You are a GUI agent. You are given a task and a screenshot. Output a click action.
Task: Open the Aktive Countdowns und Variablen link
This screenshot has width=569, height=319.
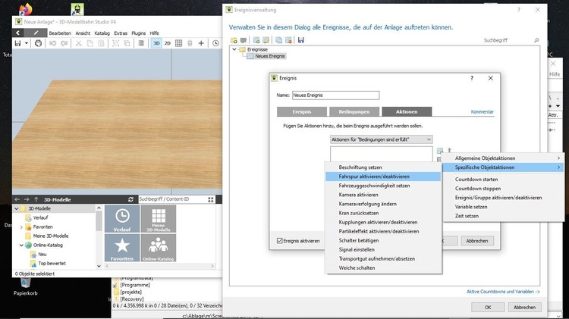point(503,292)
